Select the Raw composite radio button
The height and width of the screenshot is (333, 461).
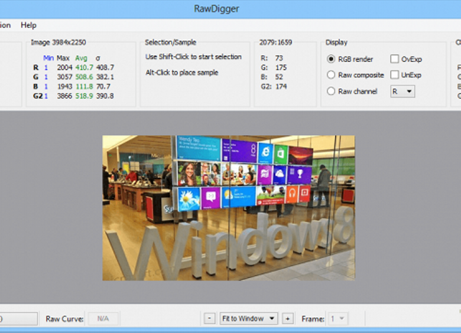point(331,75)
